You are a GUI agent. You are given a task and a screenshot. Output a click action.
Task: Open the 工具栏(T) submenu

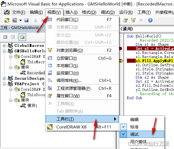[x=82, y=119]
